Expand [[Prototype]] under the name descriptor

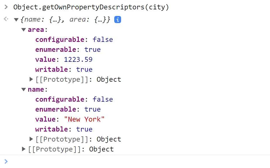pyautogui.click(x=31, y=139)
